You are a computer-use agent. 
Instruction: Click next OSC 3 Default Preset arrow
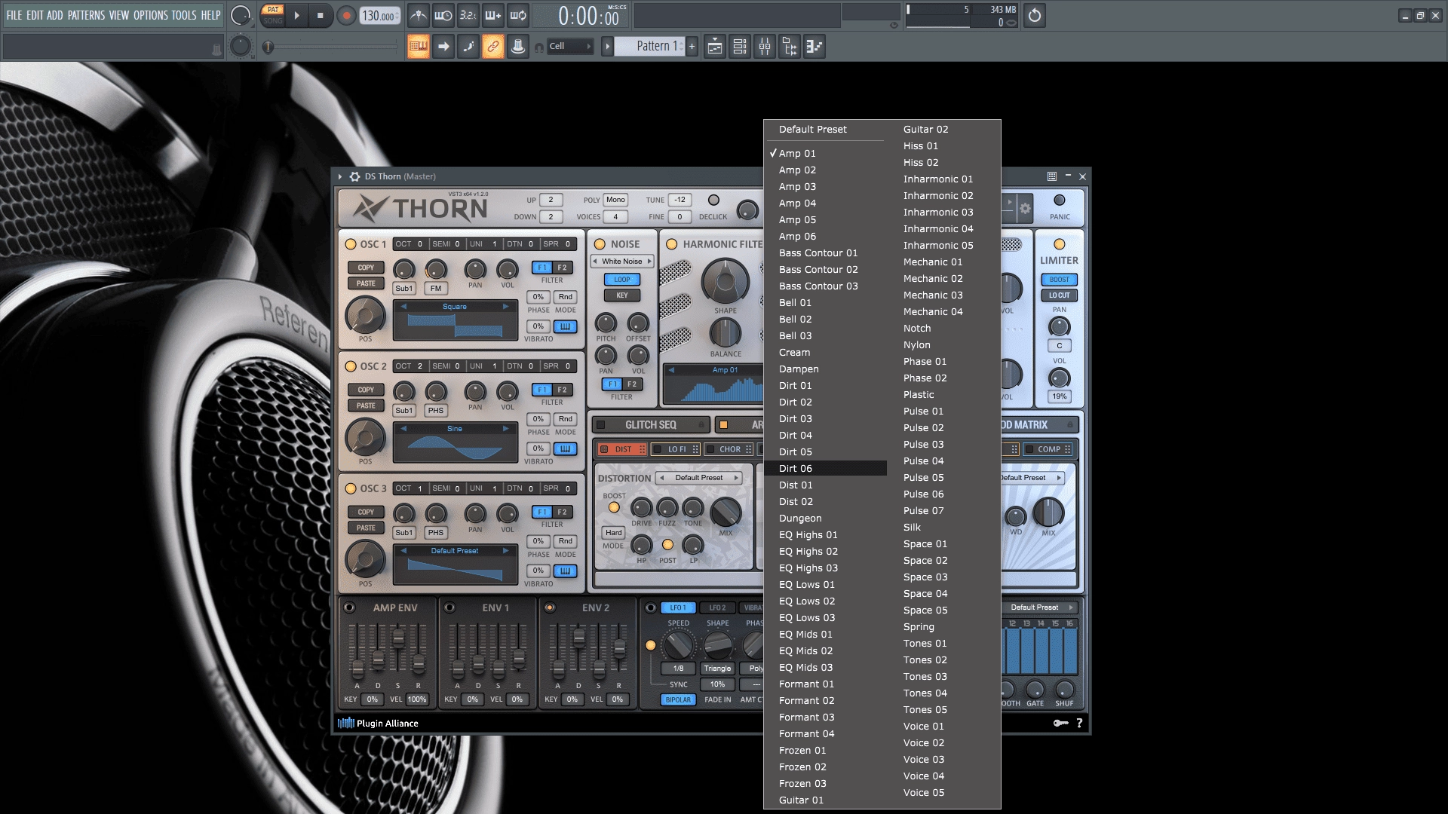(x=506, y=551)
